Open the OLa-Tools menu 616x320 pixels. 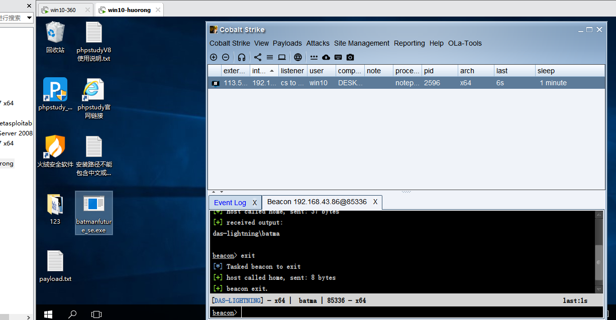coord(465,43)
